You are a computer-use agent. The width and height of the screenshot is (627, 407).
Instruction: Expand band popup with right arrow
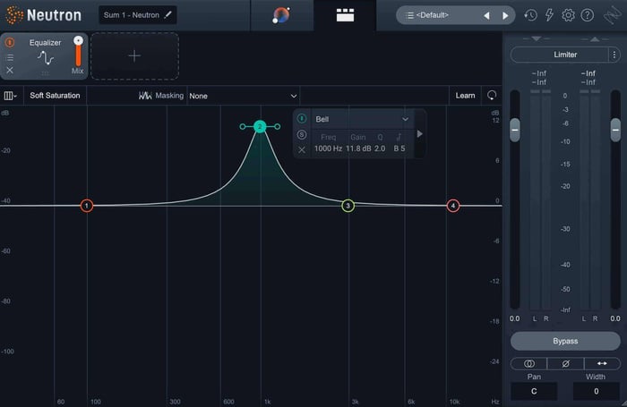click(x=419, y=134)
